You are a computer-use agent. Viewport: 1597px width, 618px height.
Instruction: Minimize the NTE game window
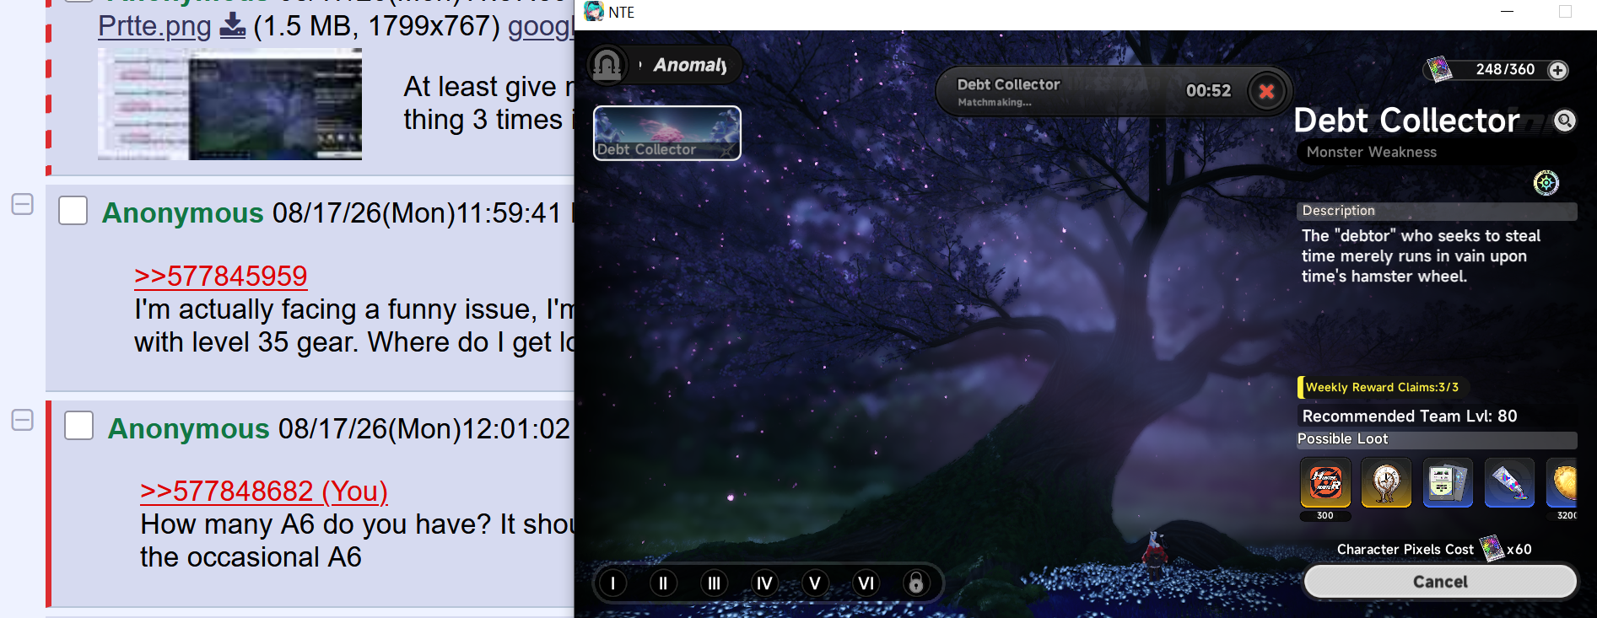pyautogui.click(x=1507, y=12)
